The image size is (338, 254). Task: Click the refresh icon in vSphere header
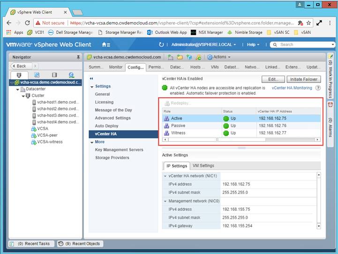point(161,45)
